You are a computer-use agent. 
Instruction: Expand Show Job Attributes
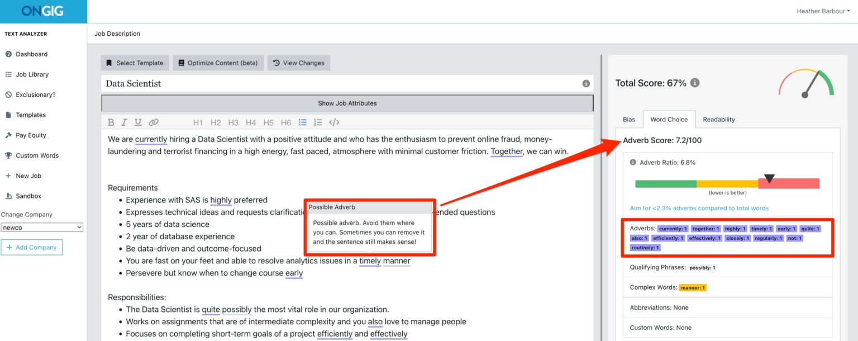[x=346, y=103]
